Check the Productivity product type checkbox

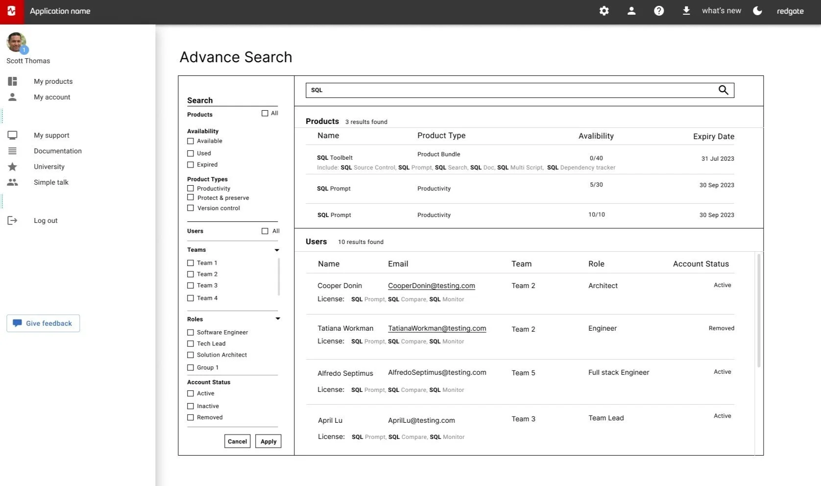click(x=191, y=189)
